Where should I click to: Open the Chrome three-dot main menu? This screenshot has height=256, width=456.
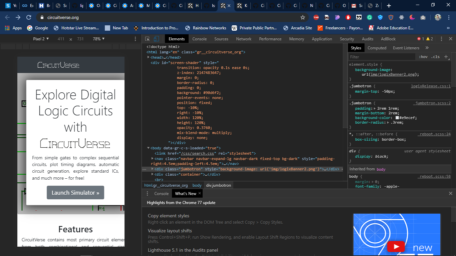click(x=449, y=17)
